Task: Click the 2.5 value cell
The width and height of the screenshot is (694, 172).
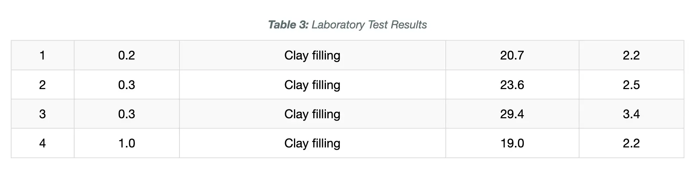Action: click(631, 84)
